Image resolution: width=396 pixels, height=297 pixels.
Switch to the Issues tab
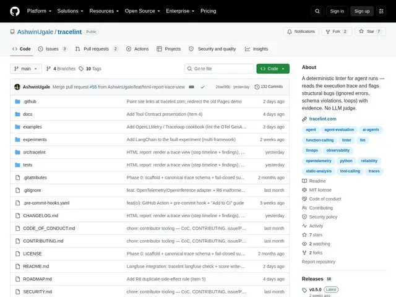coord(53,49)
